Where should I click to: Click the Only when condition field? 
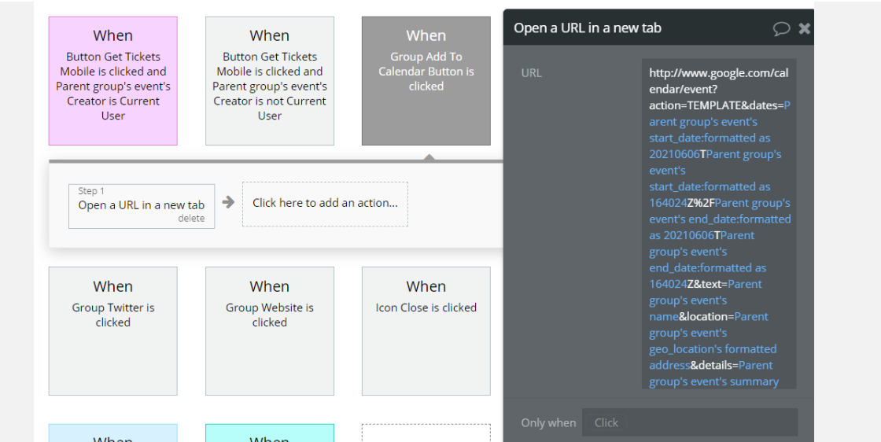(x=690, y=422)
